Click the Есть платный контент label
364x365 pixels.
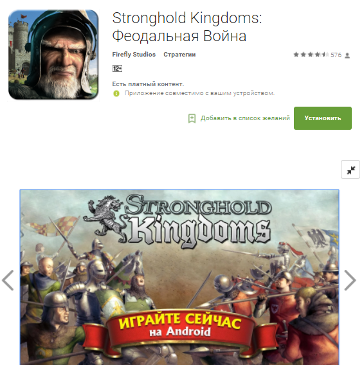pyautogui.click(x=148, y=84)
